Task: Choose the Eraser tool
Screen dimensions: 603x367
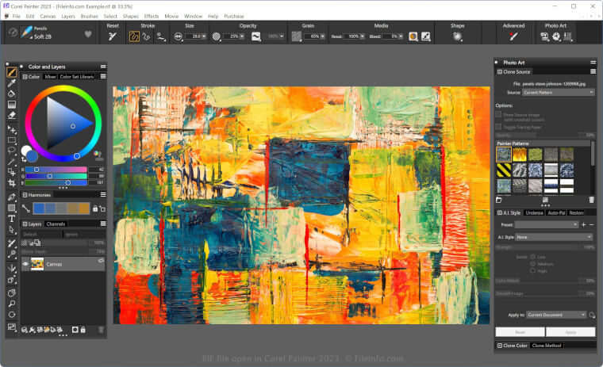Action: tap(12, 115)
